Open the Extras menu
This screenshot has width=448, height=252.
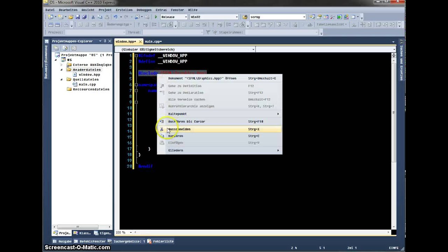tap(161, 10)
